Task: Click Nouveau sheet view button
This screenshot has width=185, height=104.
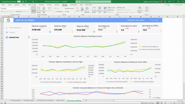Action: coord(19,12)
